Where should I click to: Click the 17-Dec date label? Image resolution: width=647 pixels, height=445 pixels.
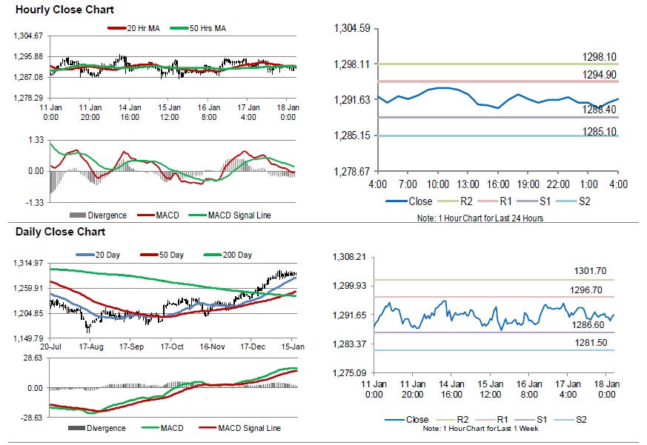[x=253, y=347]
